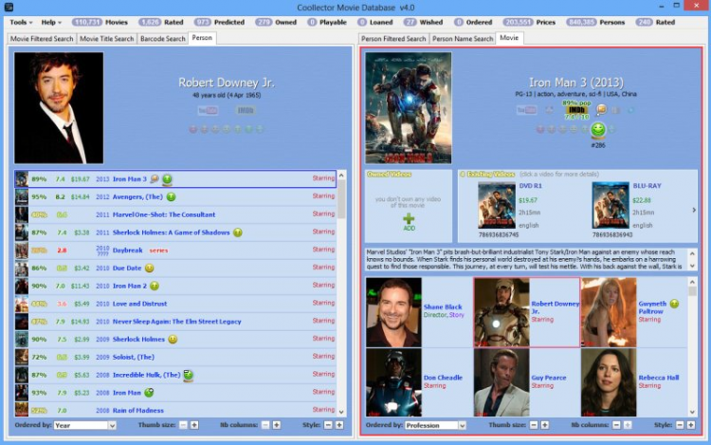This screenshot has width=711, height=445.
Task: Switch to Movie Title Search tab
Action: pos(106,39)
